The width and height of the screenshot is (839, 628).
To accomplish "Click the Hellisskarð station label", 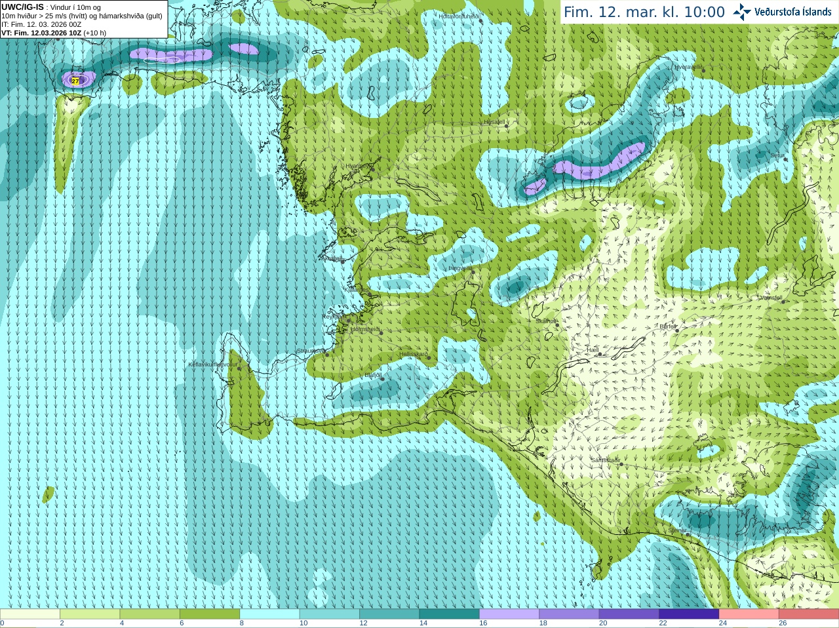I will [x=414, y=354].
